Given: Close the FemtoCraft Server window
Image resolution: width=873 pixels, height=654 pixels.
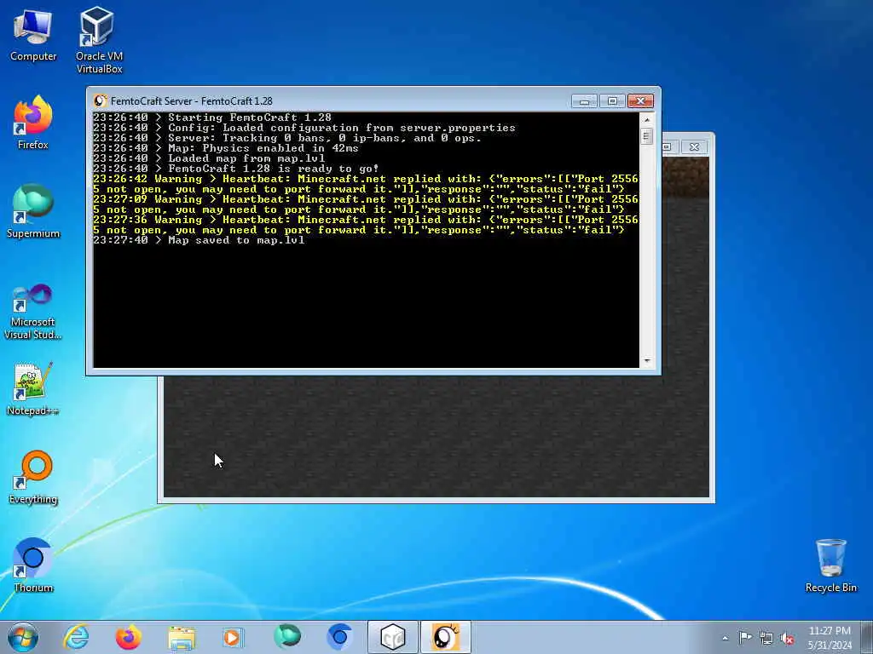Looking at the screenshot, I should [640, 101].
